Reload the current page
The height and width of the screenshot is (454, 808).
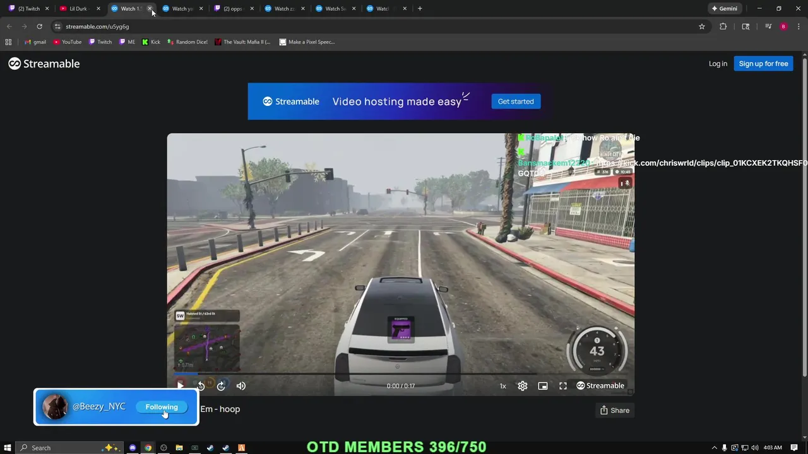pyautogui.click(x=39, y=26)
